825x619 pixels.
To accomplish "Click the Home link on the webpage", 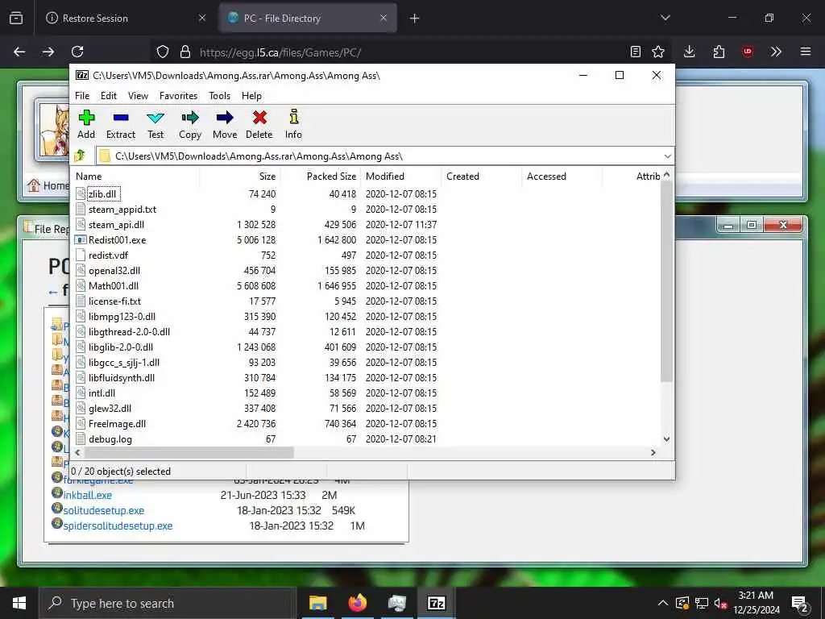I will tap(49, 185).
